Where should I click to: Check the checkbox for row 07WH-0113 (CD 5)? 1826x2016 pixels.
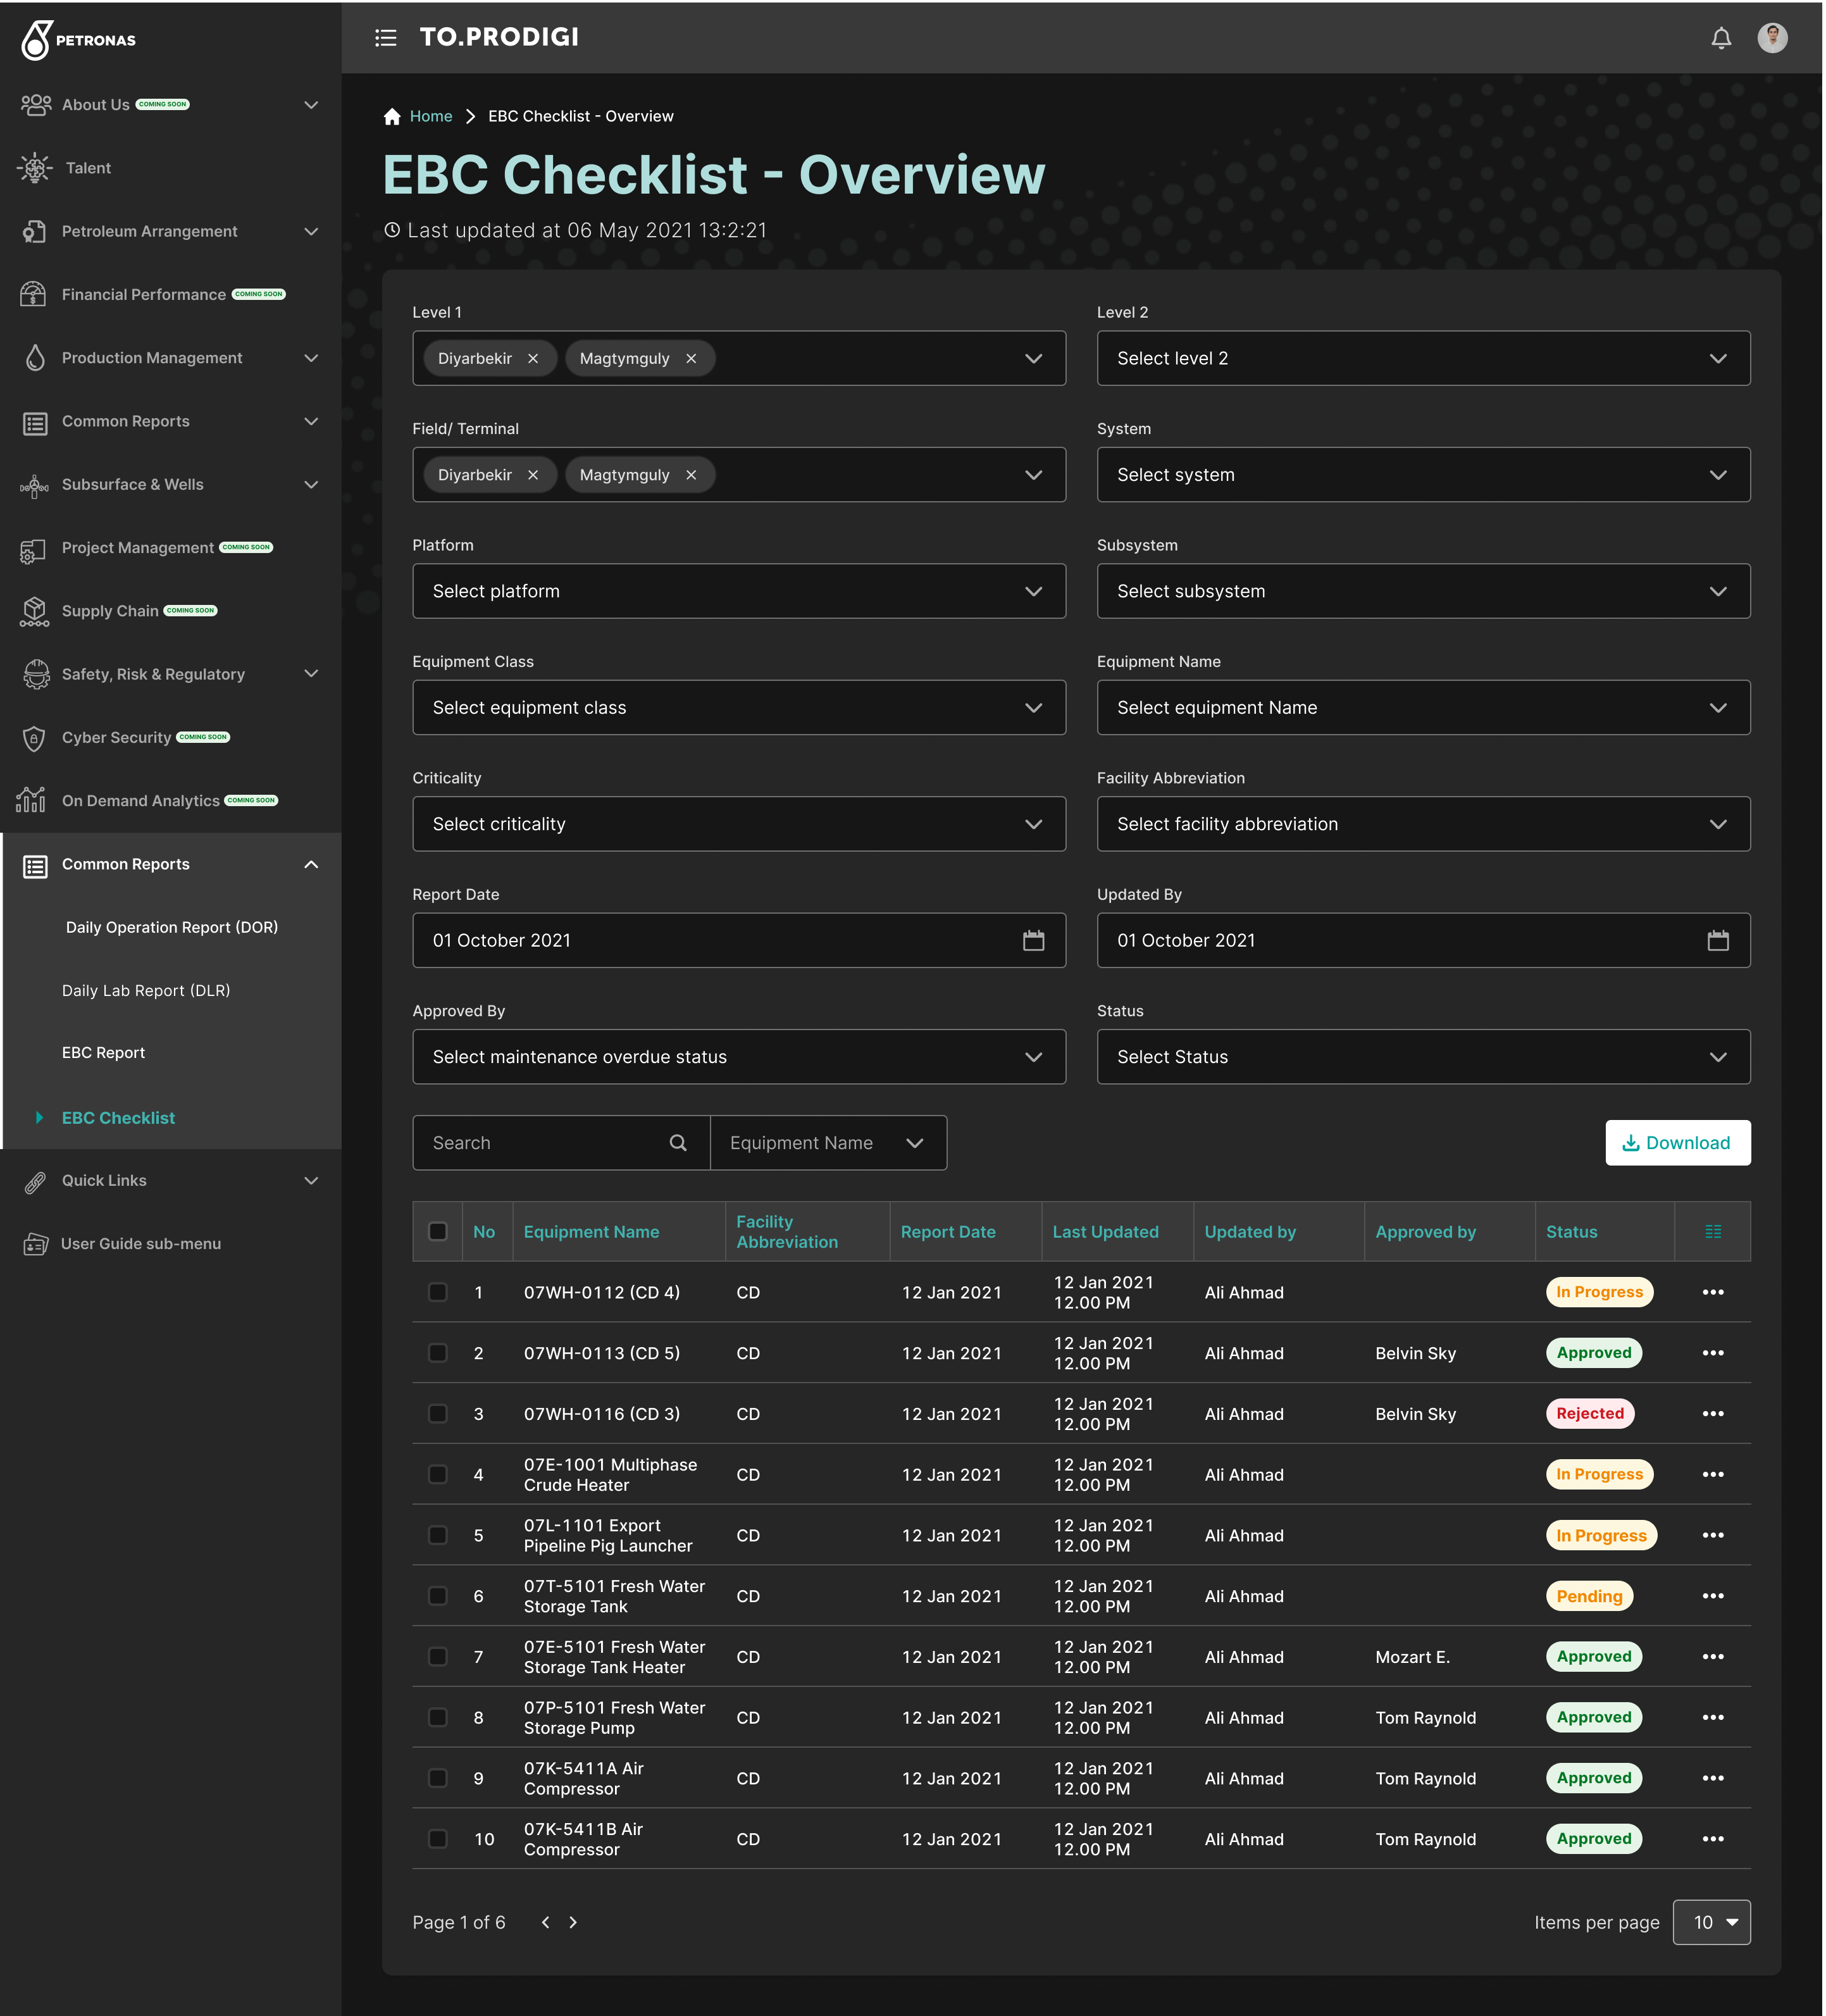click(x=438, y=1353)
